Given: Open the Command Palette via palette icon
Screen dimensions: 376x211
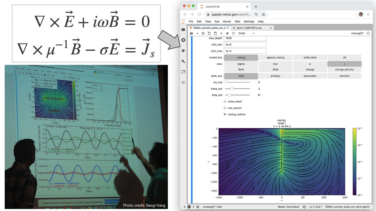Looking at the screenshot, I should (183, 50).
